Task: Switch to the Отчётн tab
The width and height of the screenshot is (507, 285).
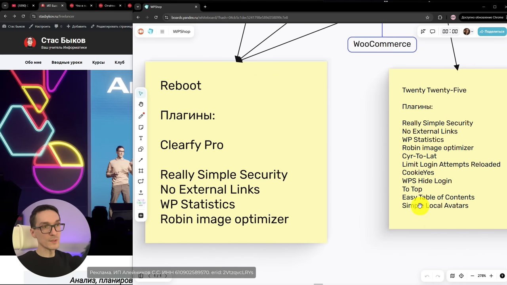Action: coord(110,6)
